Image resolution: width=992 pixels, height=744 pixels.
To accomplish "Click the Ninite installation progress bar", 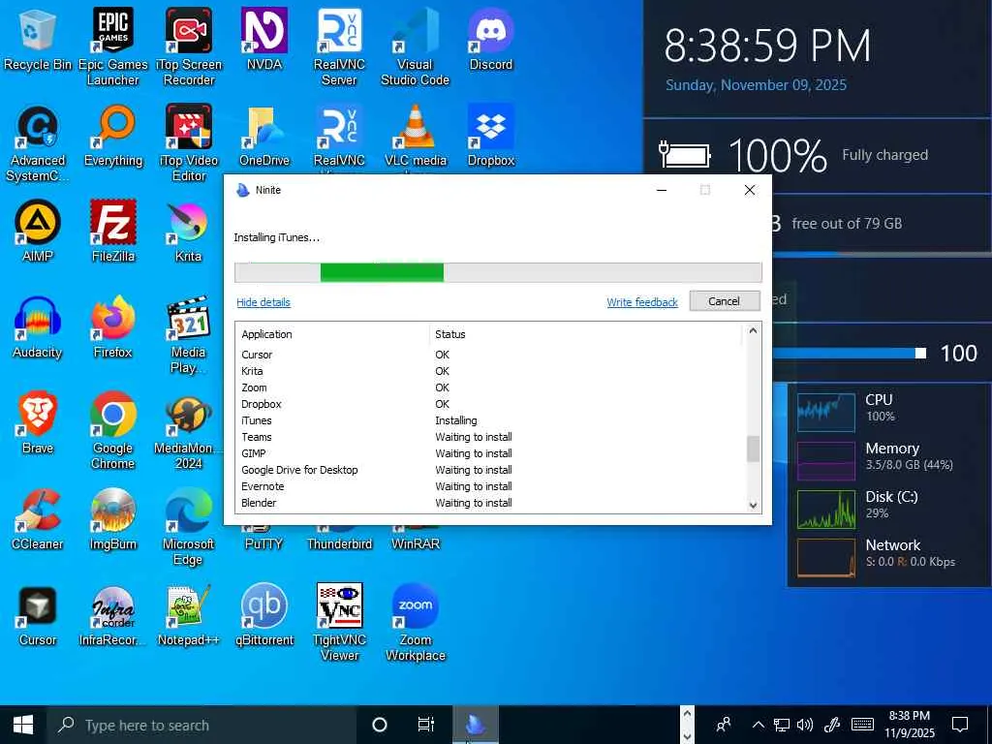I will (x=498, y=272).
